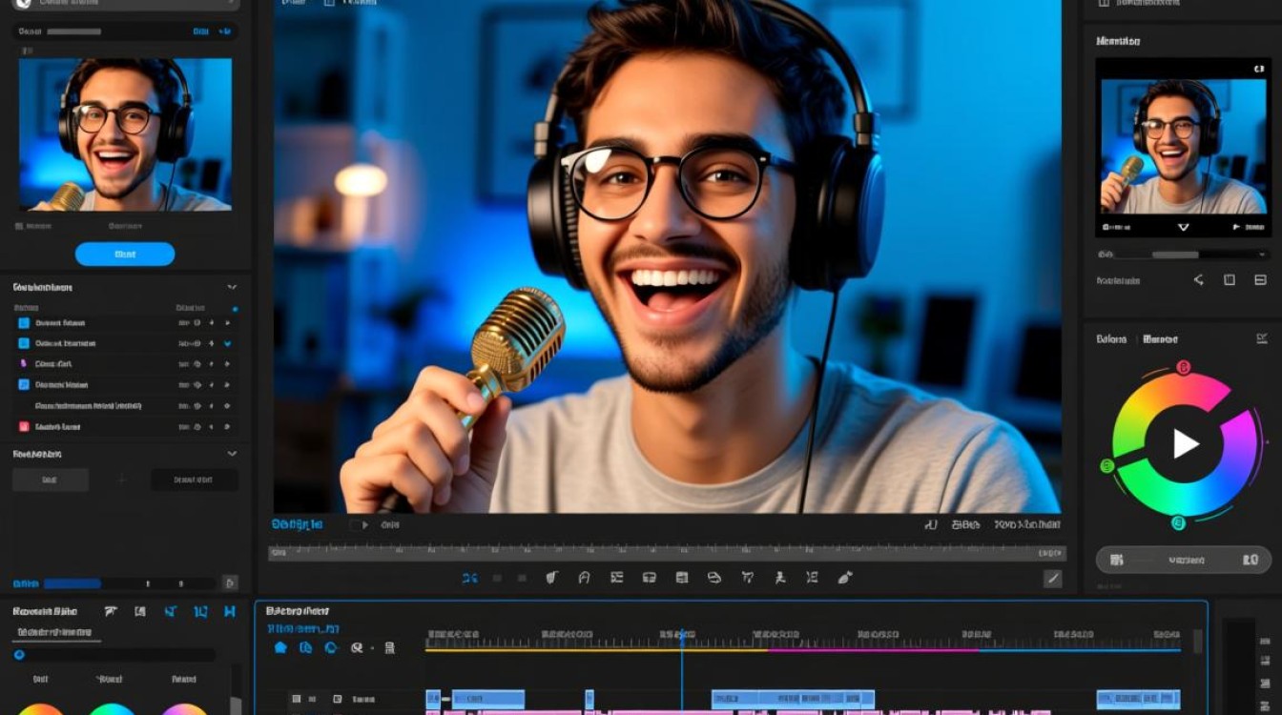This screenshot has height=715, width=1282.
Task: Select the lasso-shaped tool in the editing toolbar
Action: [713, 578]
